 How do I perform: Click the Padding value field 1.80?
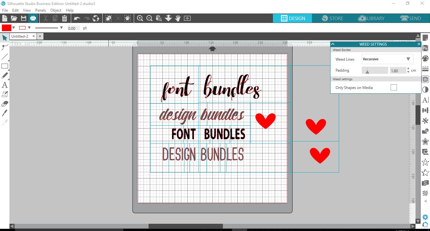click(x=398, y=70)
